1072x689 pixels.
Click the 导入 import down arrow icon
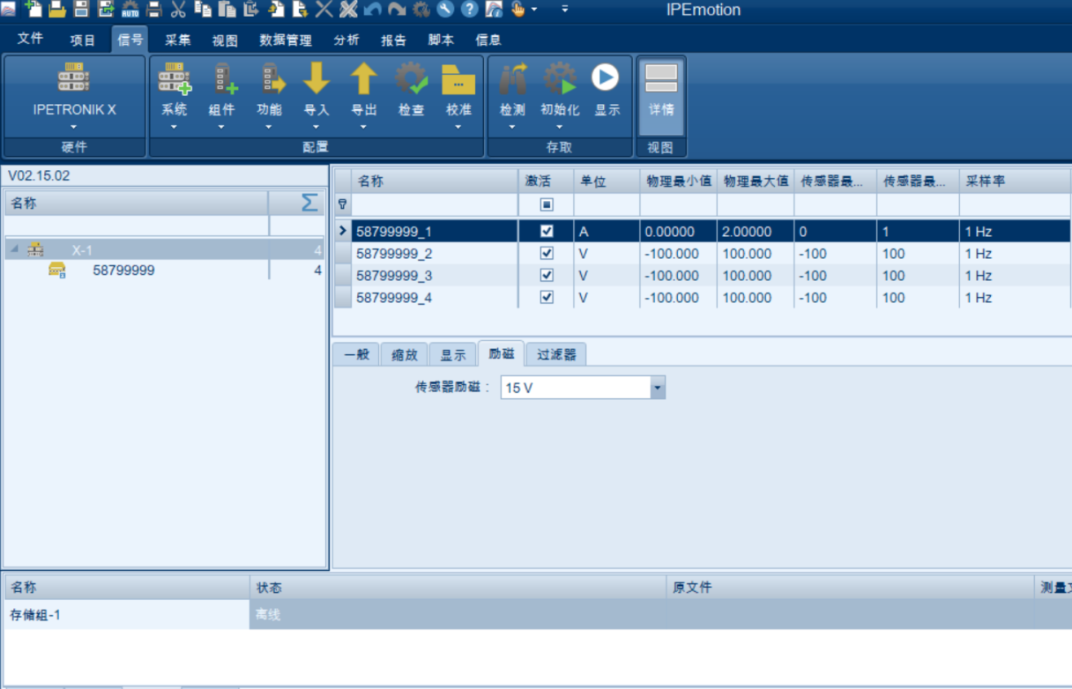pyautogui.click(x=316, y=78)
